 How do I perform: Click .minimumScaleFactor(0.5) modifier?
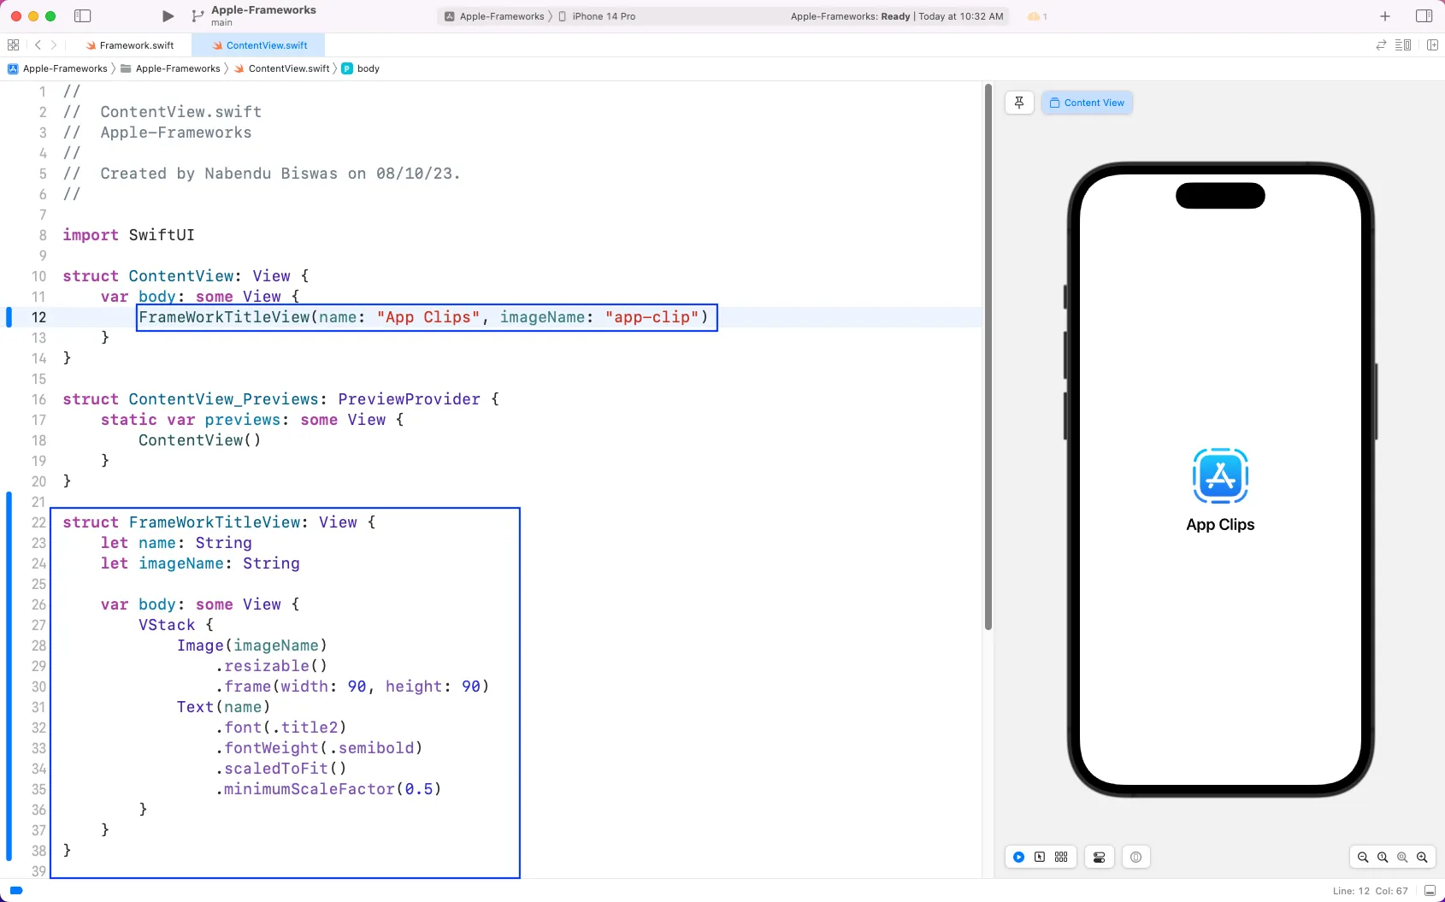(328, 789)
